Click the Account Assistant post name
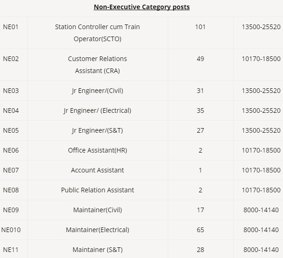This screenshot has width=283, height=258. click(97, 170)
